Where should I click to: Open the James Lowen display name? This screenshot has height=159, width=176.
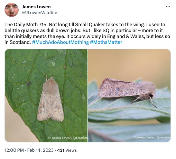click(36, 7)
